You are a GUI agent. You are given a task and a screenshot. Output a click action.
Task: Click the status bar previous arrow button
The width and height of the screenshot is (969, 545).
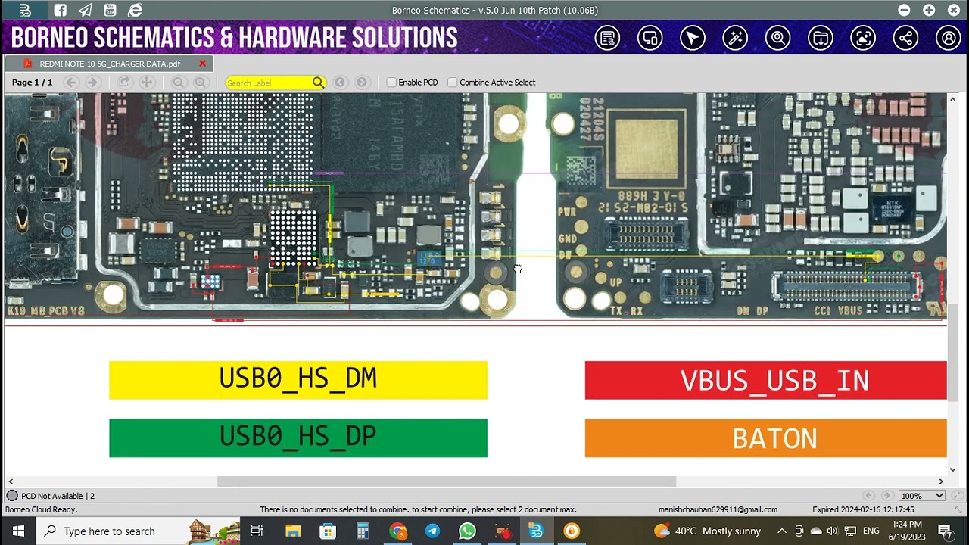click(x=869, y=496)
